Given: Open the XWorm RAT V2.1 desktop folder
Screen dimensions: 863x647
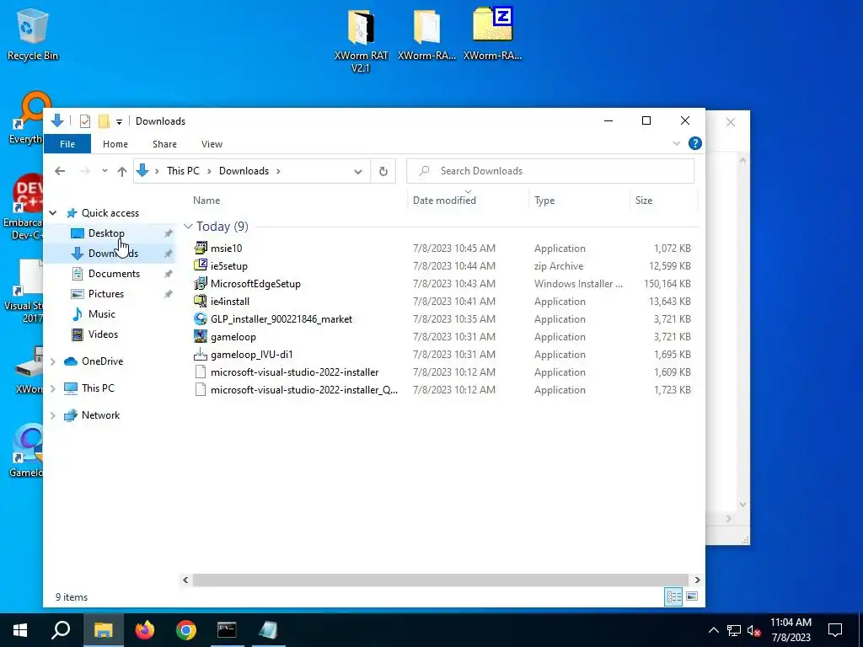Looking at the screenshot, I should (x=361, y=41).
